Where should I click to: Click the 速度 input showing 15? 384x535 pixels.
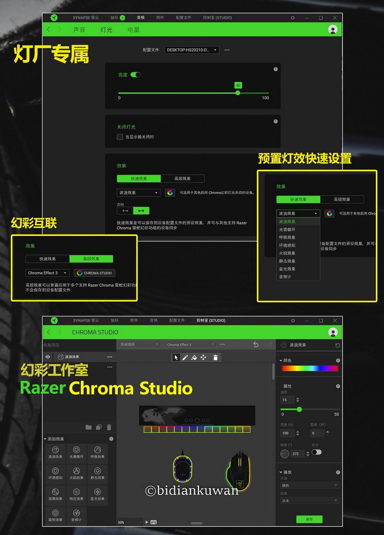coord(287,400)
